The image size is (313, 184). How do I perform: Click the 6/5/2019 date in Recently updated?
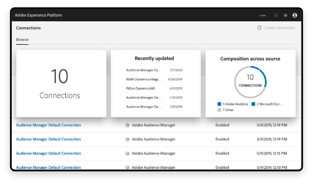(176, 88)
